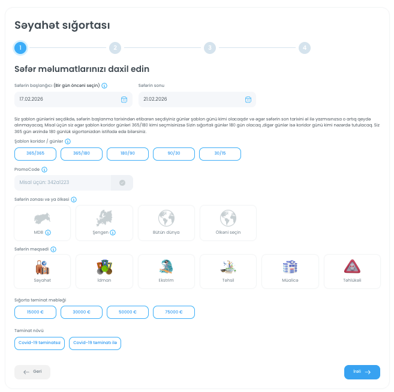
Task: Open the Ölkəni seçin country selector
Action: pyautogui.click(x=228, y=222)
